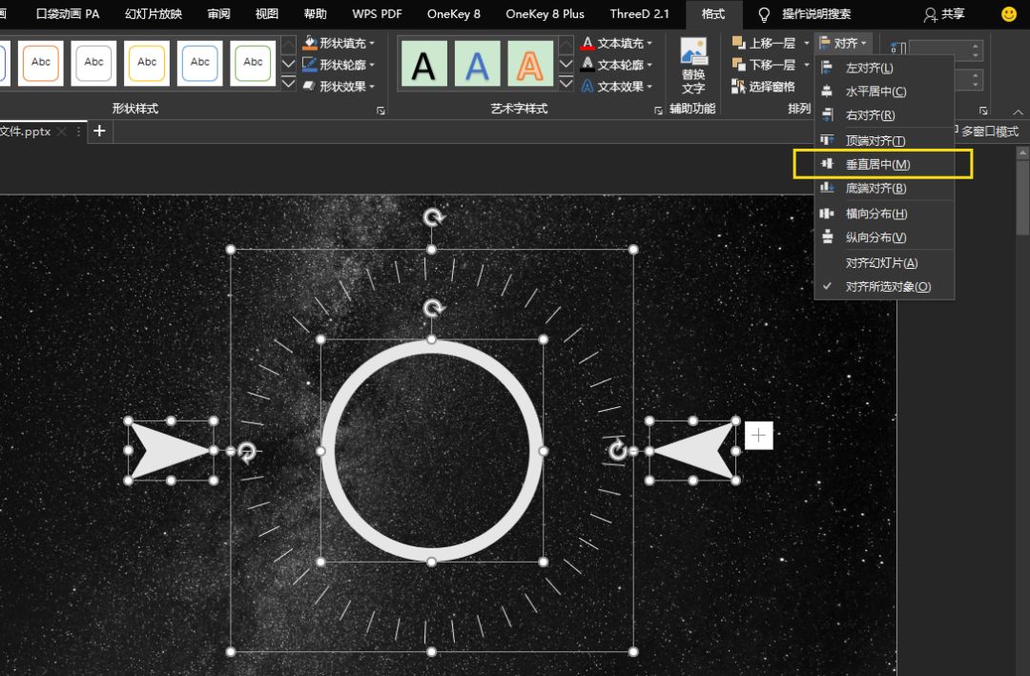Open the 帮助 tab

[x=316, y=13]
